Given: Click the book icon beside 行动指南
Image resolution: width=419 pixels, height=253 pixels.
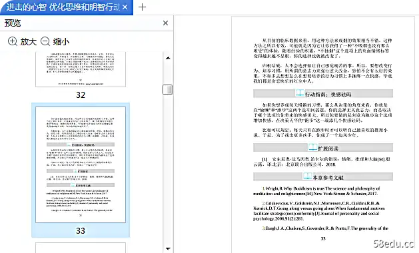Looking at the screenshot, I should [x=300, y=93].
